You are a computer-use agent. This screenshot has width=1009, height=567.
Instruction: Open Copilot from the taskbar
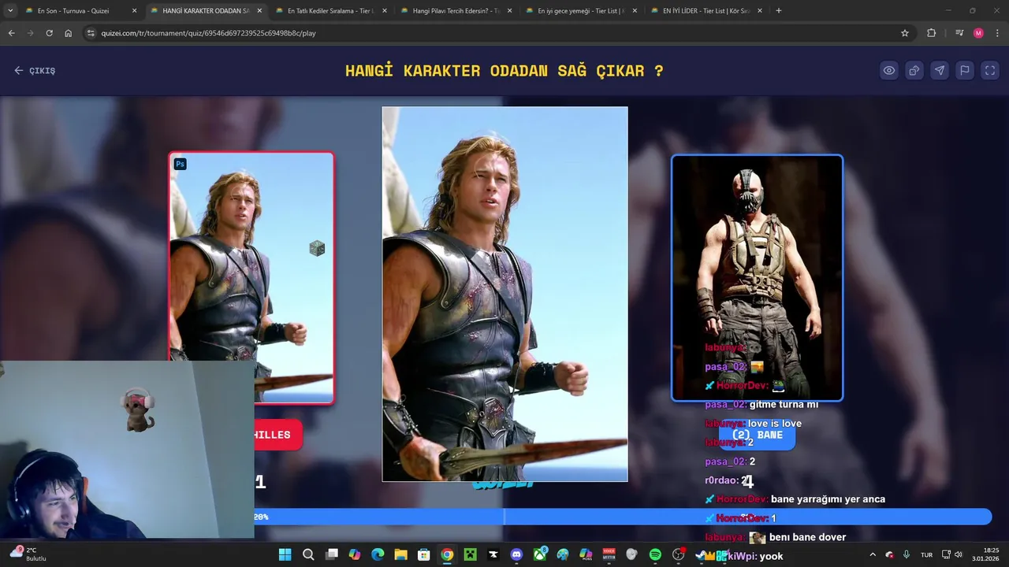[x=355, y=554]
